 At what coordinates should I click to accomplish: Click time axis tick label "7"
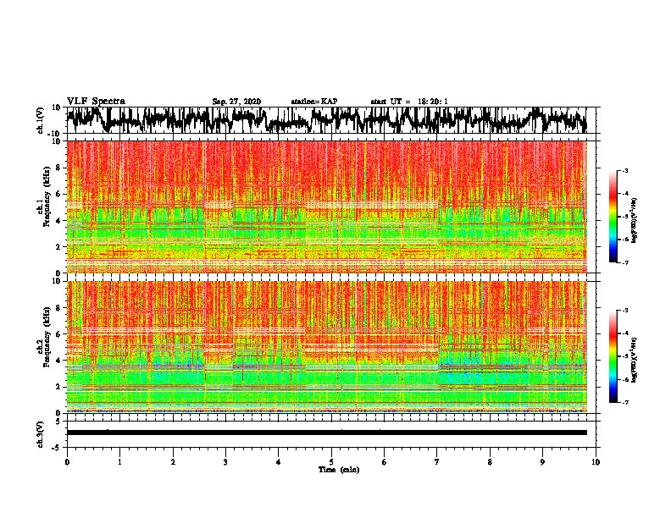(x=437, y=462)
